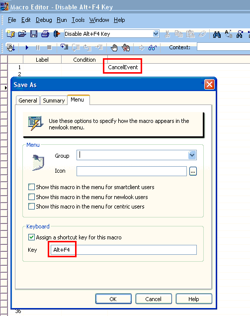
Task: Confirm the dialog with OK
Action: (x=113, y=299)
